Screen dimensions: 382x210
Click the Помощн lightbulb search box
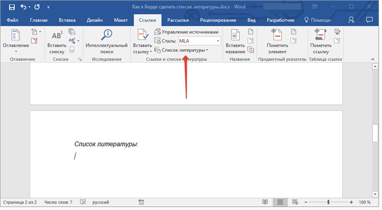tap(318, 20)
